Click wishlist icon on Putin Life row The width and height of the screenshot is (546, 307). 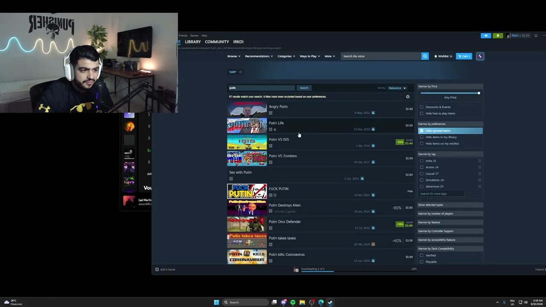click(373, 129)
